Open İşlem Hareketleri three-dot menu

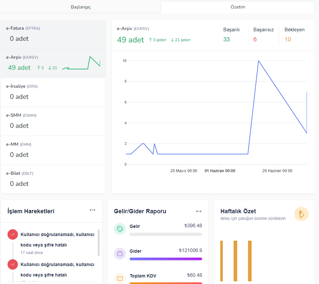93,210
